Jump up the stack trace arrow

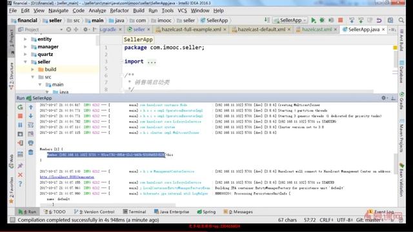pos(31,107)
